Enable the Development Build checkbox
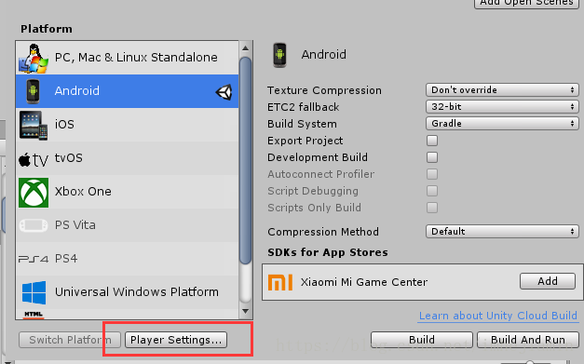Screen dimensions: 584x364 click(432, 157)
